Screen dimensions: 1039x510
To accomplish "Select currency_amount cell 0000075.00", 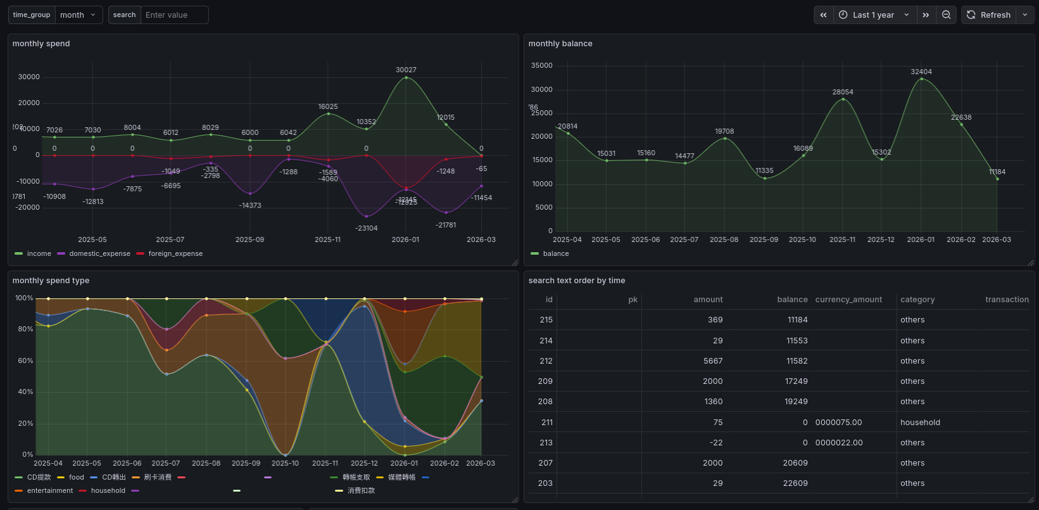I will point(839,423).
